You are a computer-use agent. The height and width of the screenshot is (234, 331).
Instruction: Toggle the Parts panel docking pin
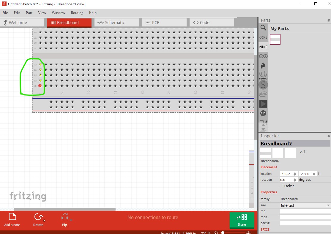point(329,20)
